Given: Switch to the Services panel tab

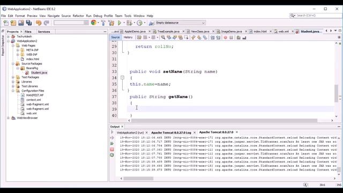Looking at the screenshot, I should pos(44,32).
